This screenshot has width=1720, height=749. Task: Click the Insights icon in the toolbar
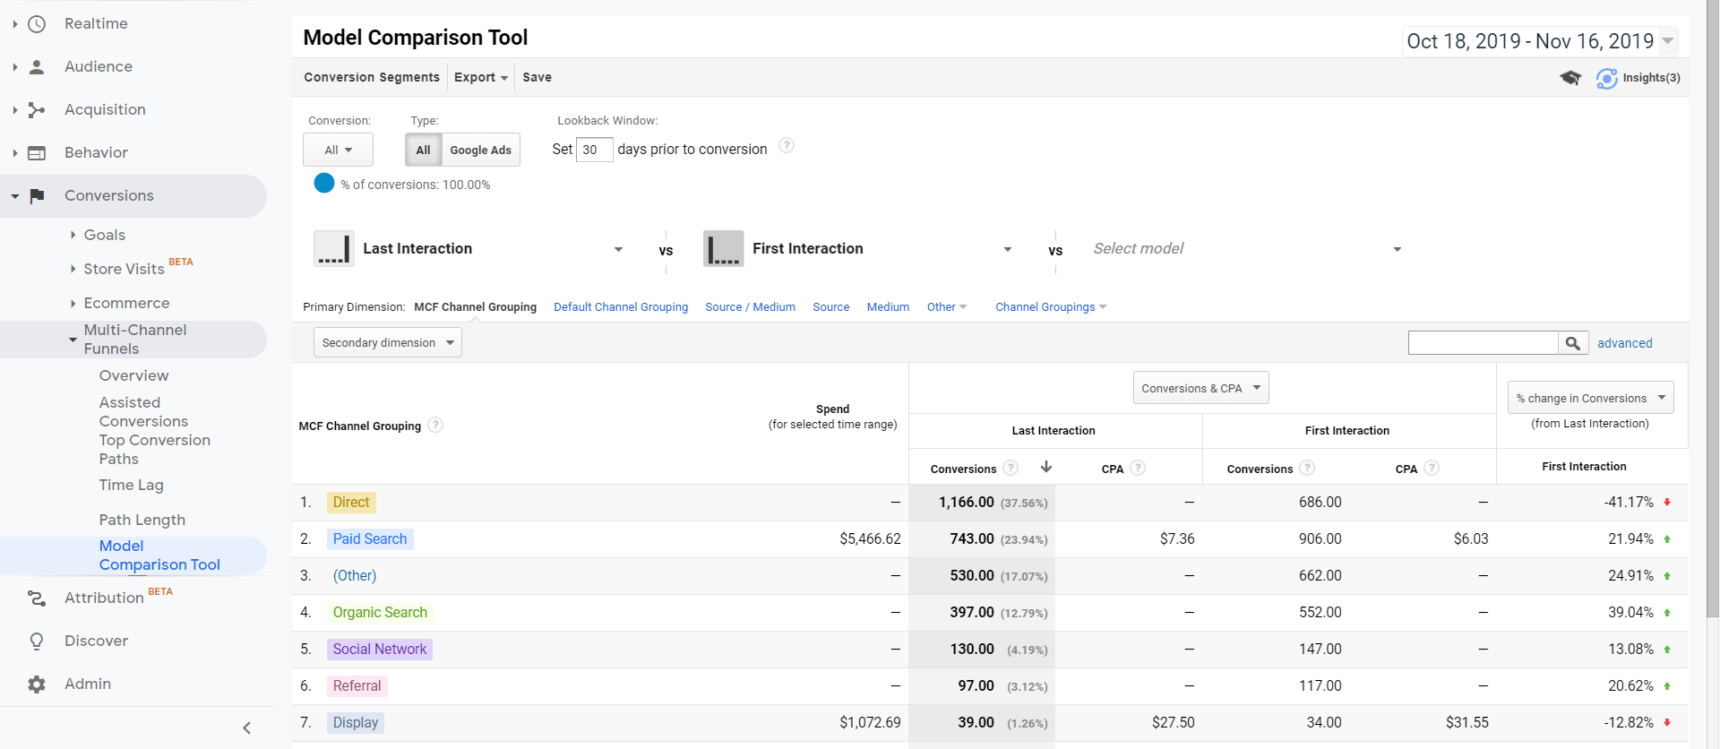[x=1606, y=78]
